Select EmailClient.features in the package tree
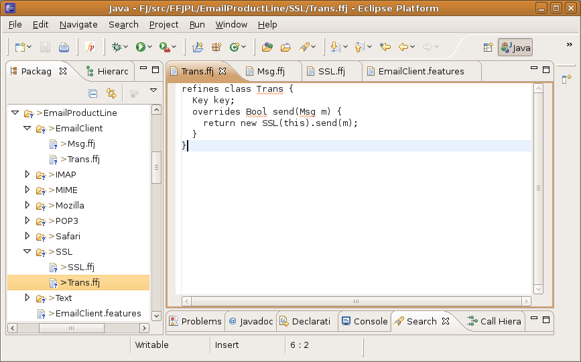Screen dimensions: 581x362 click(98, 313)
